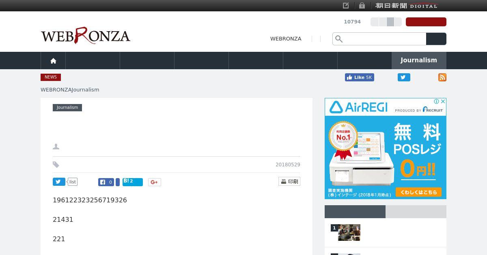Screen dimensions: 487x255
Task: Click the dark red button beside font-size selector
Action: pyautogui.click(x=426, y=22)
